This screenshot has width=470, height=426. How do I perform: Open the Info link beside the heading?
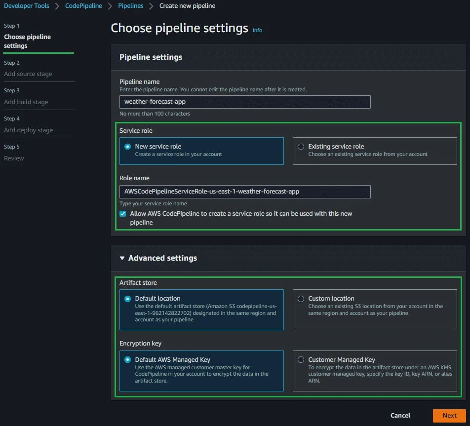[x=257, y=30]
